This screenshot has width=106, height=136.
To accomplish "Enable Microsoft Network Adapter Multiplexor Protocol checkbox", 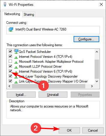I will (x=10, y=61).
